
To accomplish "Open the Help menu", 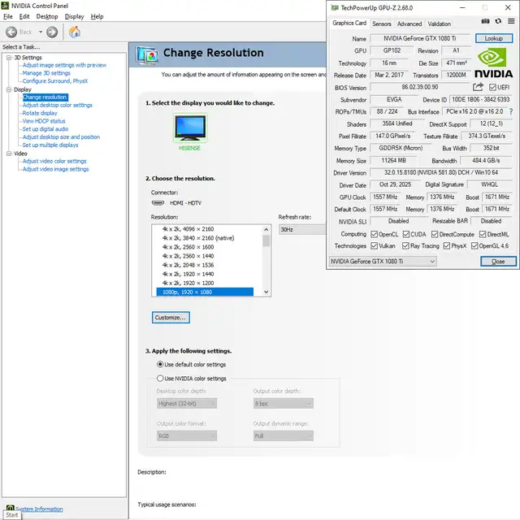I will pos(97,16).
